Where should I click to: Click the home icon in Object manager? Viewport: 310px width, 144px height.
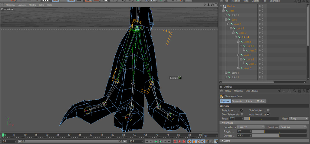click(299, 1)
